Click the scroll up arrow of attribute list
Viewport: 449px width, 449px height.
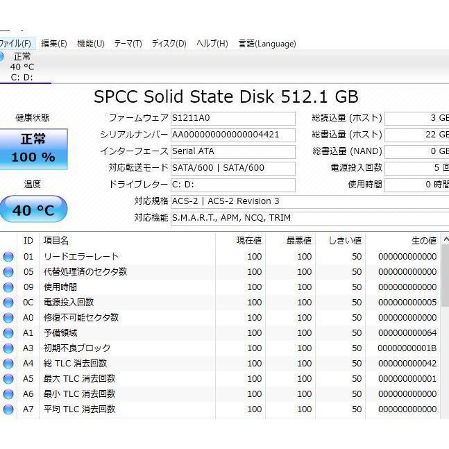(x=445, y=240)
